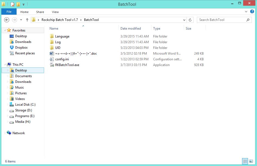Click the Properties quick access toolbar icon
This screenshot has width=257, height=166.
[x=13, y=4]
